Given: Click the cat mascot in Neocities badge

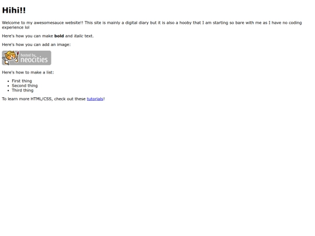Looking at the screenshot, I should pyautogui.click(x=10, y=58).
